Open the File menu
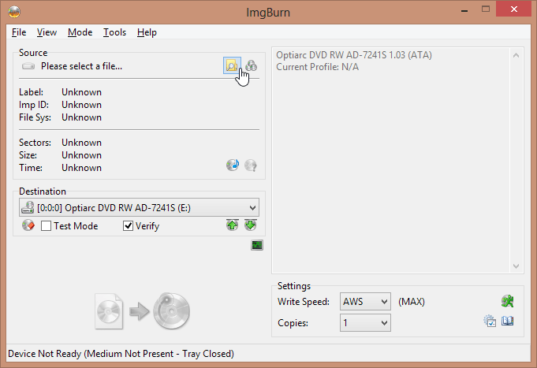Image resolution: width=537 pixels, height=368 pixels. click(x=19, y=32)
